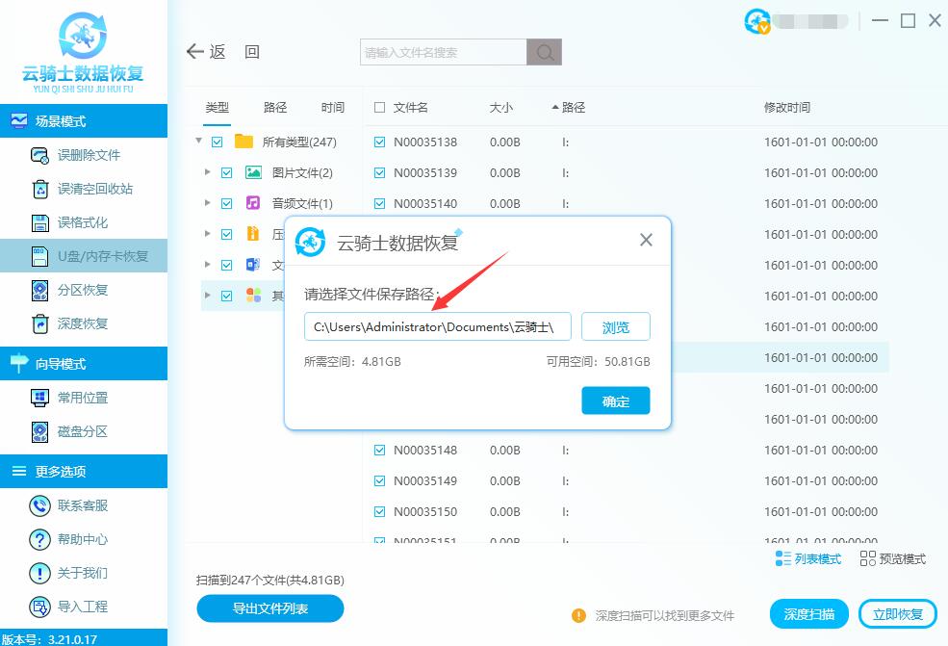Image resolution: width=948 pixels, height=646 pixels.
Task: Click the 列表模式 list view icon
Action: point(783,558)
